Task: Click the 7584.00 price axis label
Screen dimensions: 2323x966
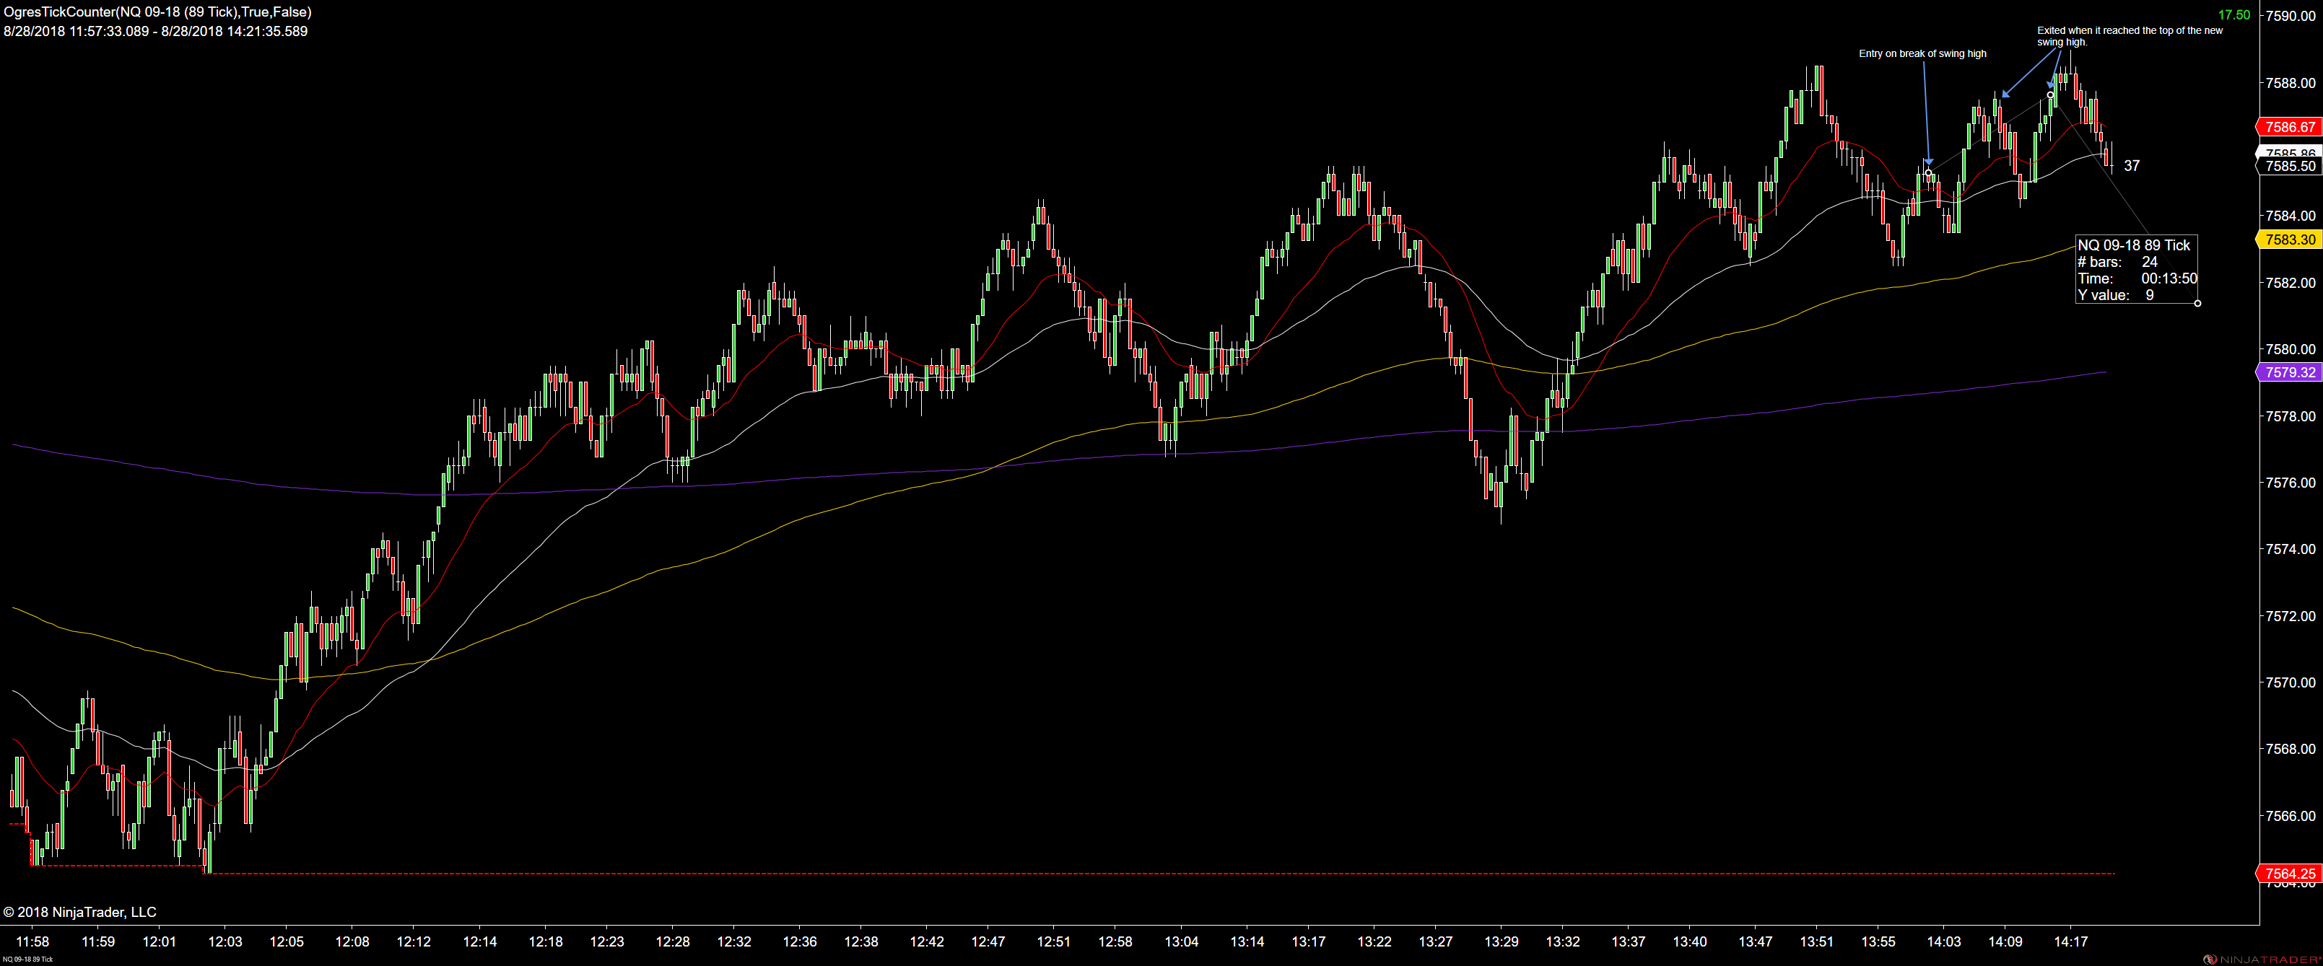Action: pos(2291,216)
